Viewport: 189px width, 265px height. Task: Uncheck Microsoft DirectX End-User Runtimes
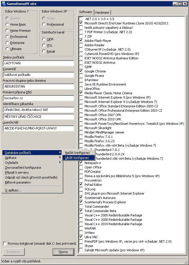point(81,23)
